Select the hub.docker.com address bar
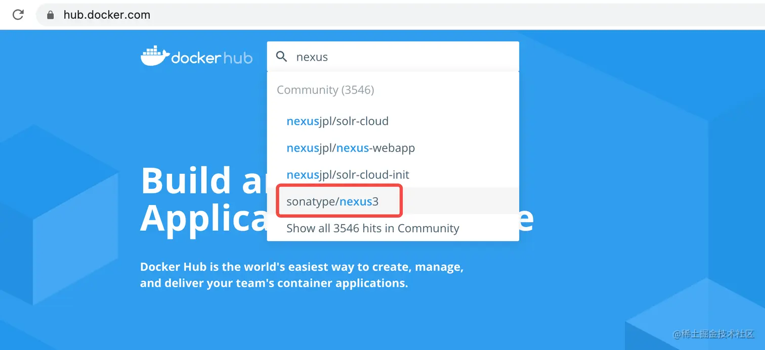This screenshot has height=350, width=765. pyautogui.click(x=400, y=15)
